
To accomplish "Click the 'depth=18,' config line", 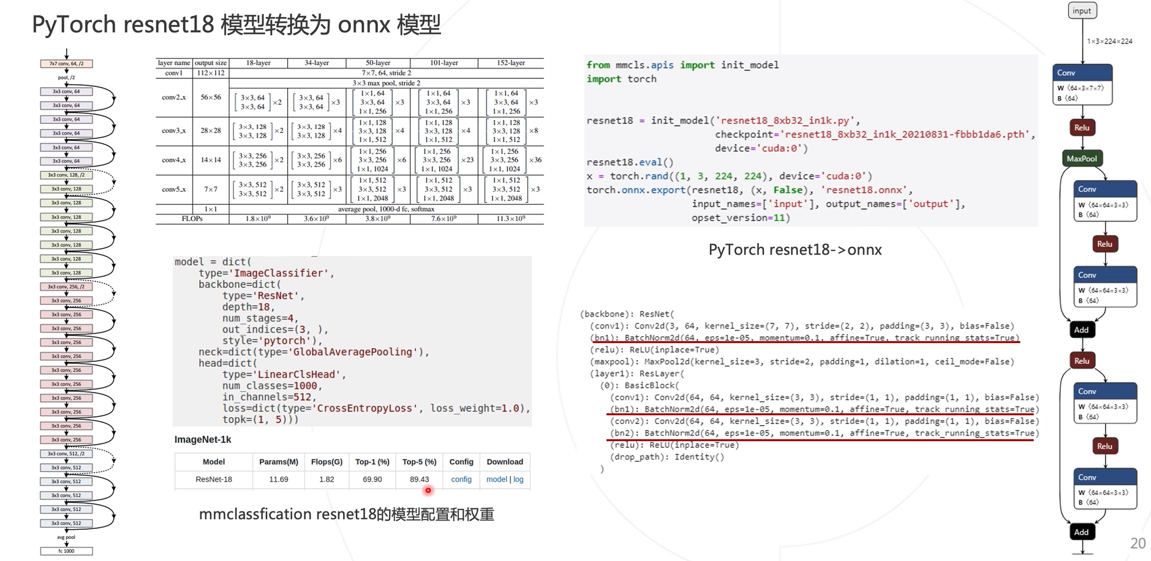I will (249, 307).
